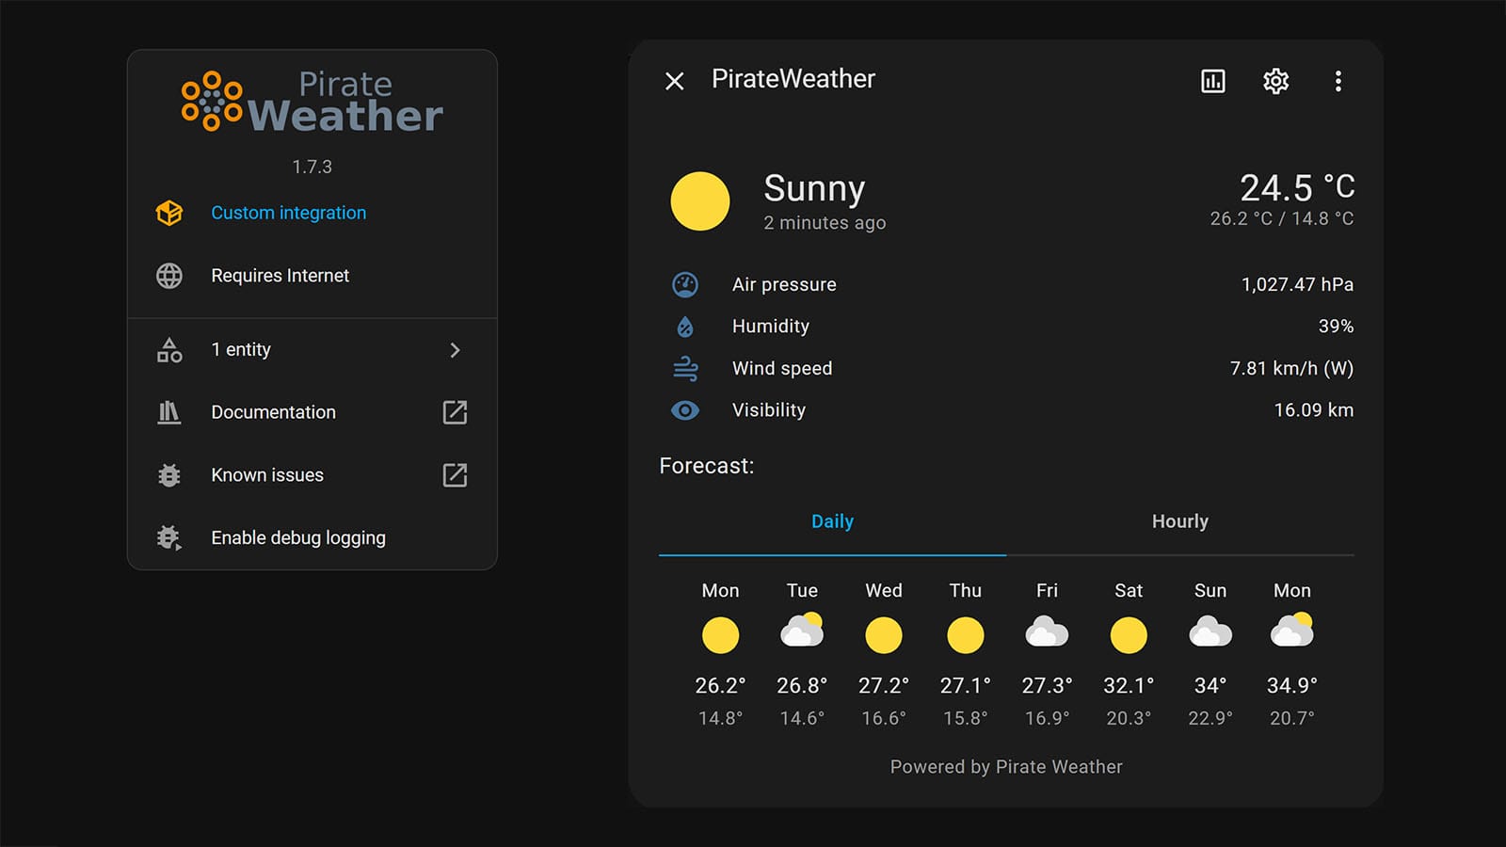Open the three-dot overflow menu

(1339, 81)
